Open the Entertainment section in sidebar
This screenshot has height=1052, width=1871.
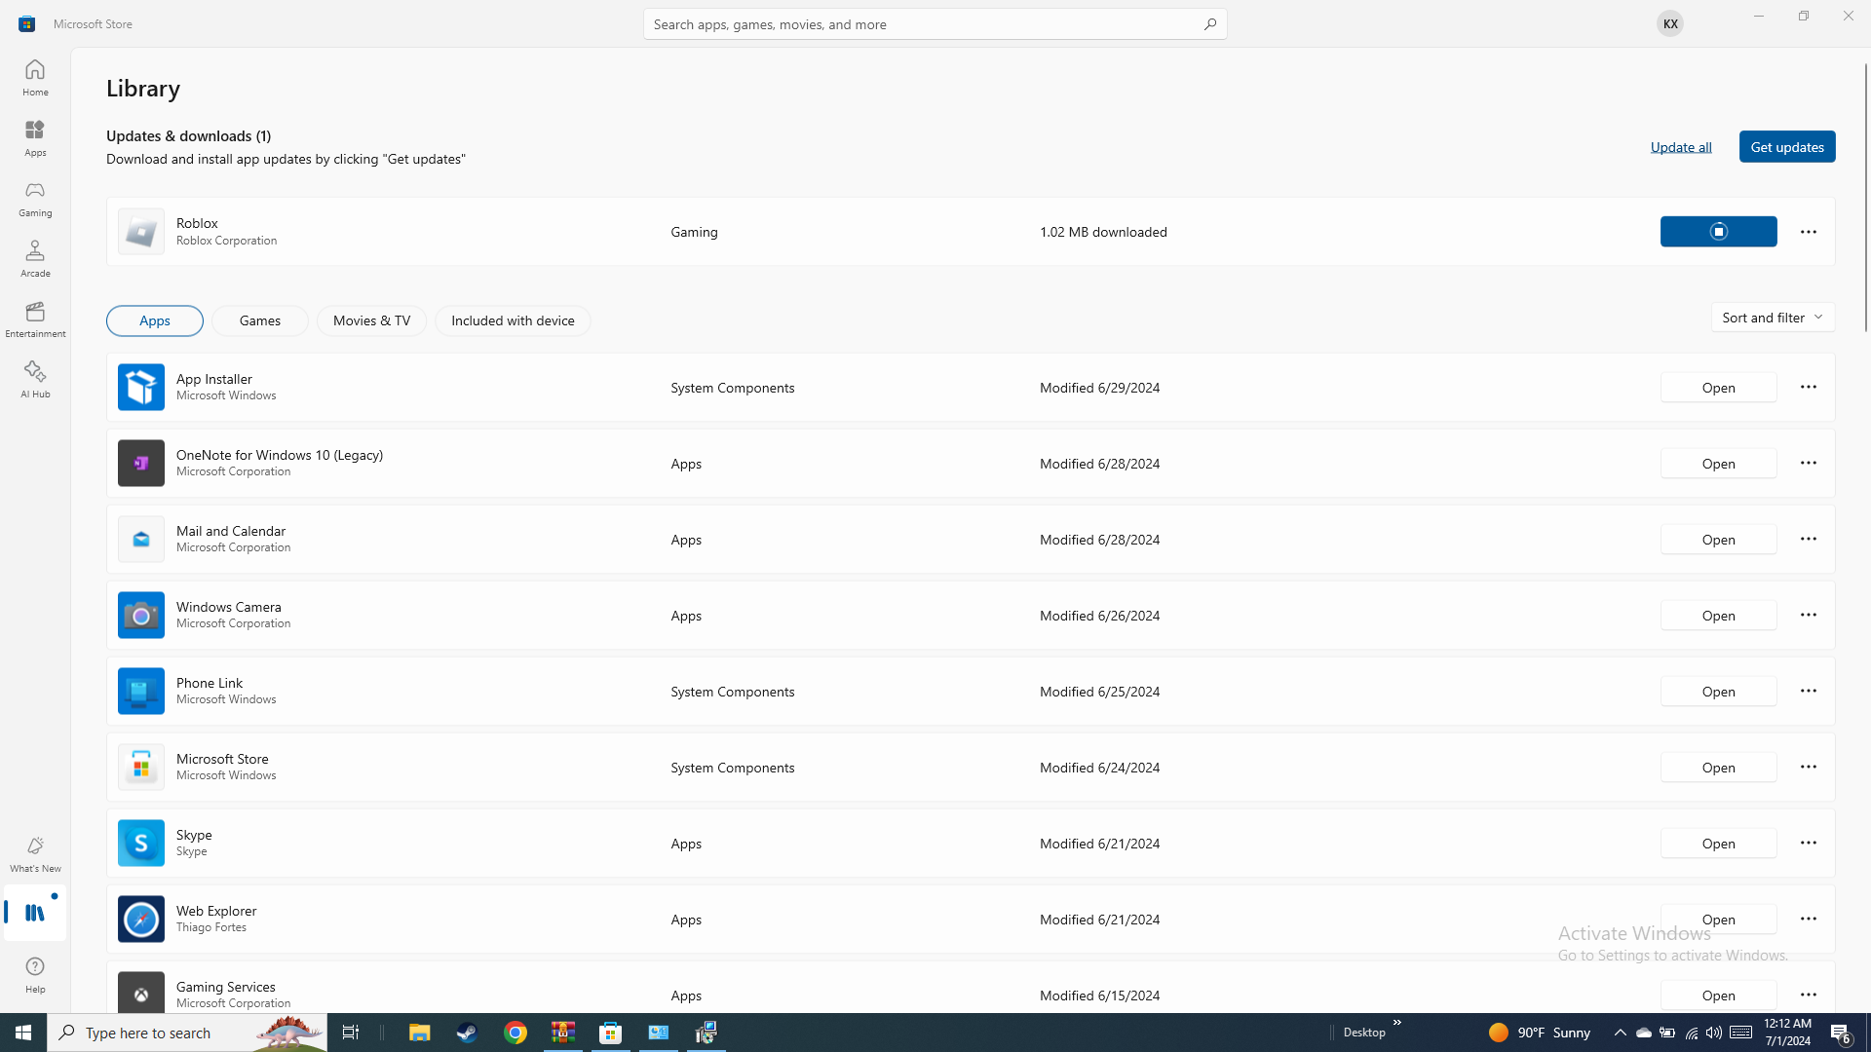(x=35, y=319)
